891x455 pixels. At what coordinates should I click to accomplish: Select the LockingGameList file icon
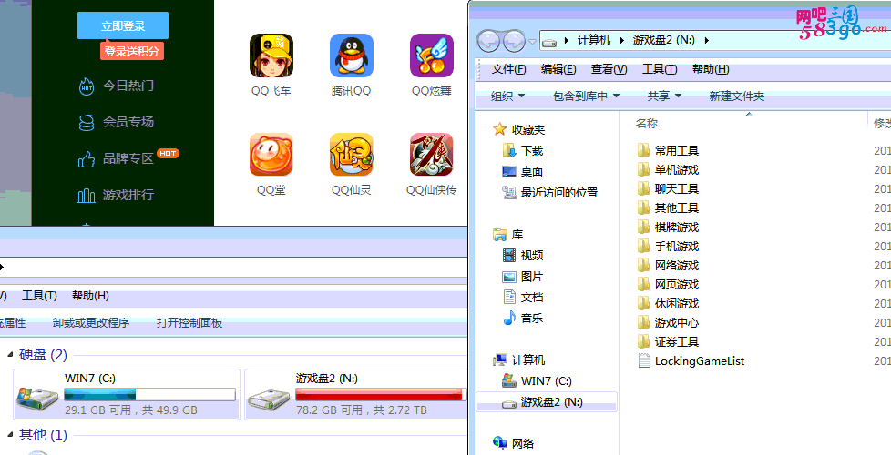click(x=644, y=361)
